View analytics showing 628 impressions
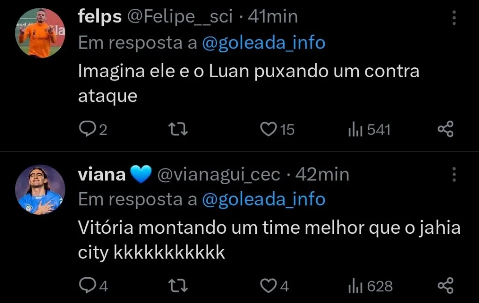 [x=357, y=286]
